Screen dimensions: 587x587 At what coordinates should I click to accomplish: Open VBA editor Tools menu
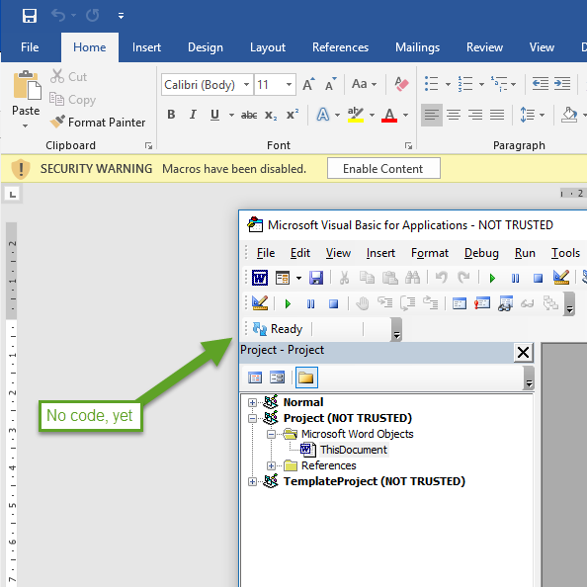pos(565,253)
